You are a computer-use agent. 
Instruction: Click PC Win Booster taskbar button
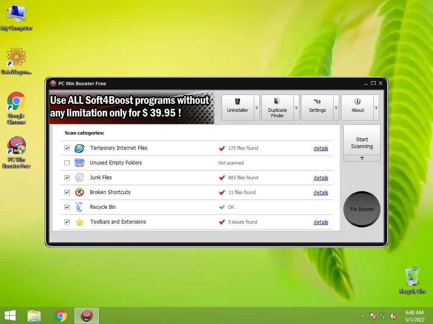pyautogui.click(x=86, y=316)
